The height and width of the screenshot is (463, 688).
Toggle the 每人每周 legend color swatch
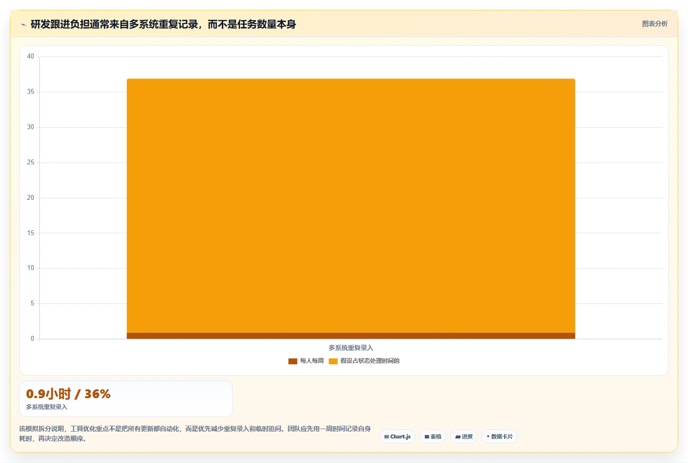click(x=293, y=361)
